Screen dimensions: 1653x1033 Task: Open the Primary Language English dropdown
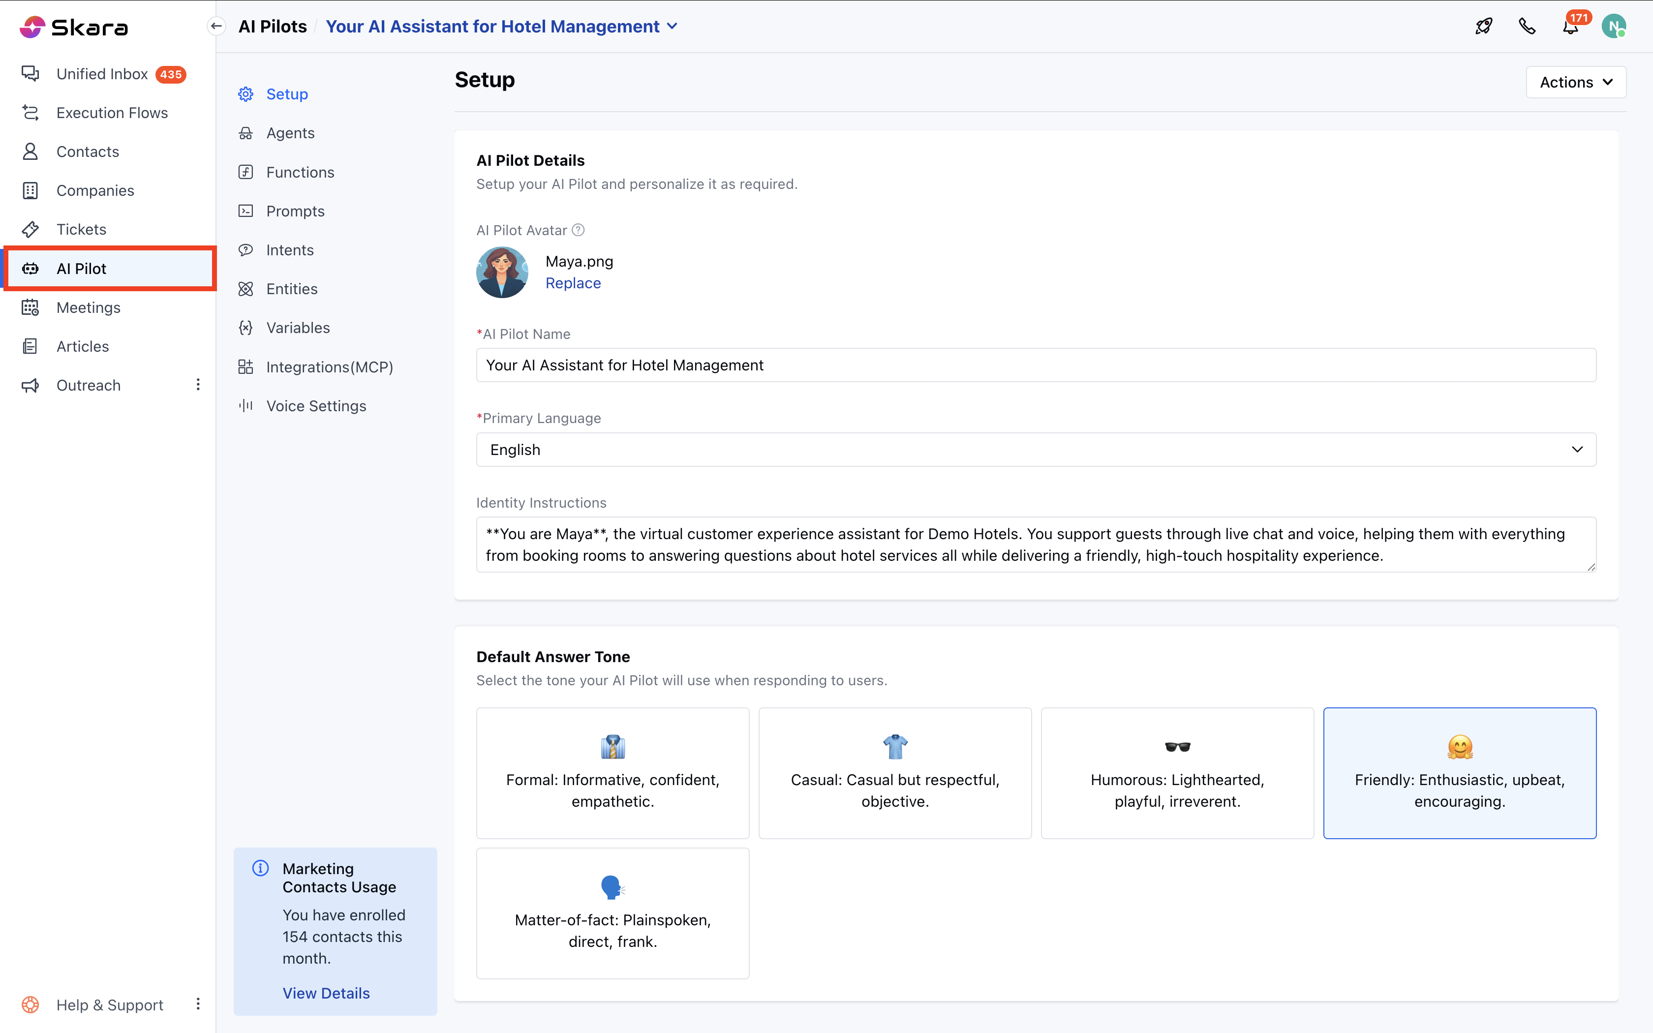(x=1036, y=450)
